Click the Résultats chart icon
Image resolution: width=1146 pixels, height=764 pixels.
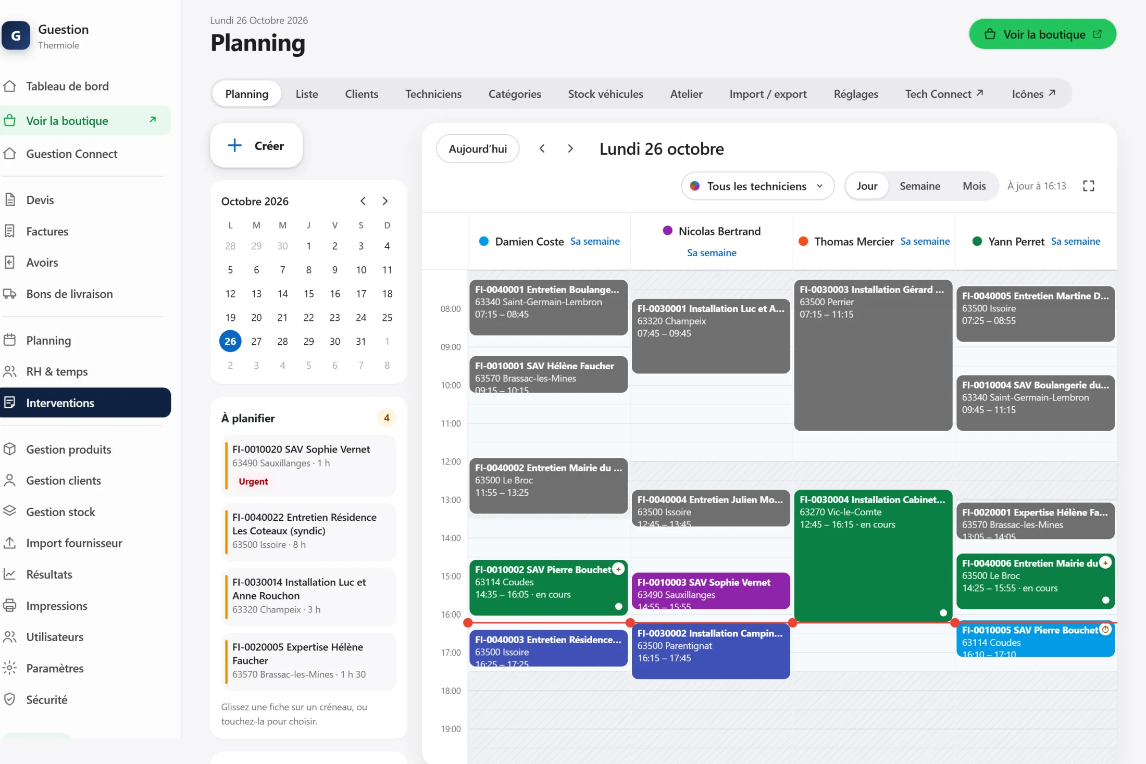coord(9,574)
